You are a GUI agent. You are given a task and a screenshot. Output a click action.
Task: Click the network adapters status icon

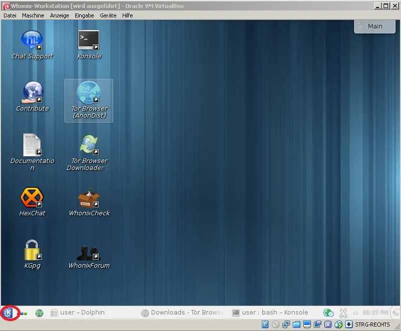tap(286, 325)
